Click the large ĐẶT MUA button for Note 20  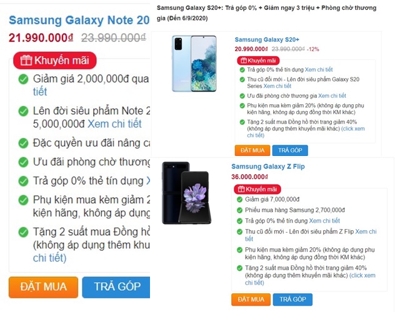(x=43, y=287)
